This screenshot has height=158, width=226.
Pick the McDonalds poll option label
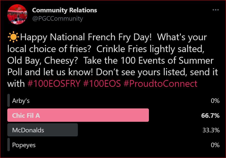tap(28, 130)
